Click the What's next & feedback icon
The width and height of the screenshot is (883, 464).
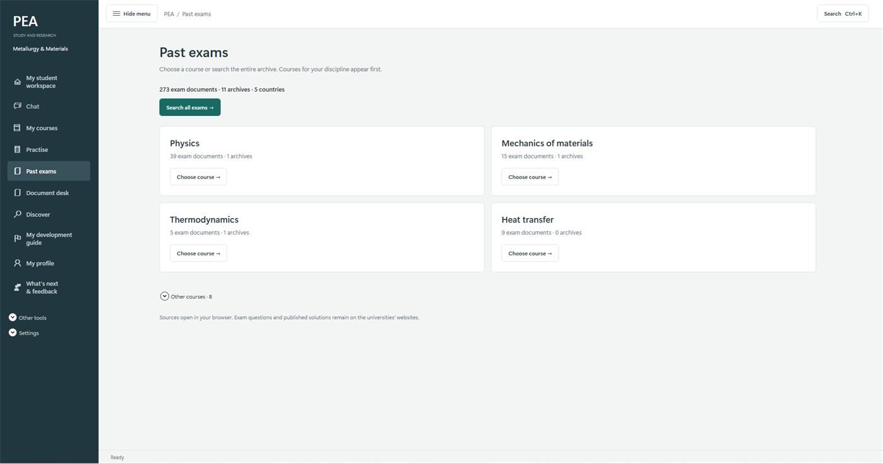(x=17, y=287)
